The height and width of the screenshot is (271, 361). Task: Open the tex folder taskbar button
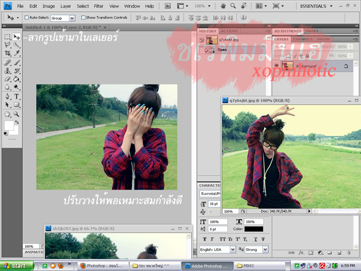(x=154, y=266)
